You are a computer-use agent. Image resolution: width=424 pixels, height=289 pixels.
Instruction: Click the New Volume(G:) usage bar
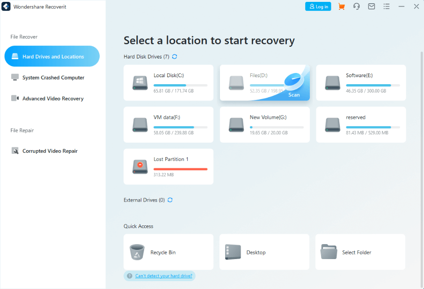point(277,127)
